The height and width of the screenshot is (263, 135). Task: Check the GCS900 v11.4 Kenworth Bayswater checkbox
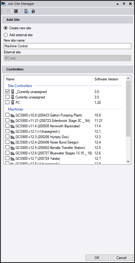7,126
